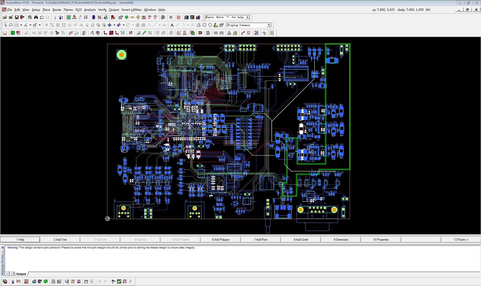Viewport: 481px width, 286px height.
Task: Toggle the dotted grid snap button
Action: coord(17,25)
